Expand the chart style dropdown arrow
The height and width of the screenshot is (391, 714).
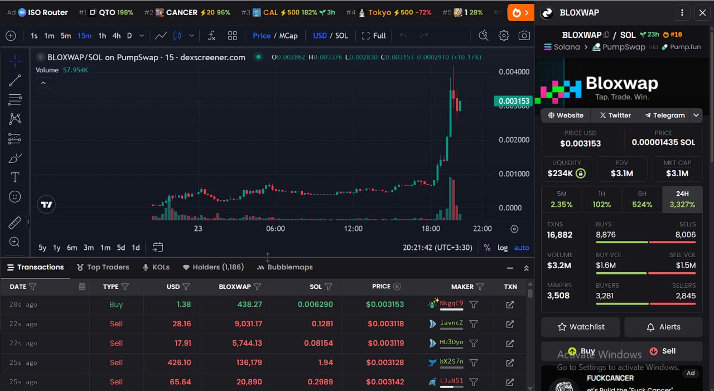[192, 36]
